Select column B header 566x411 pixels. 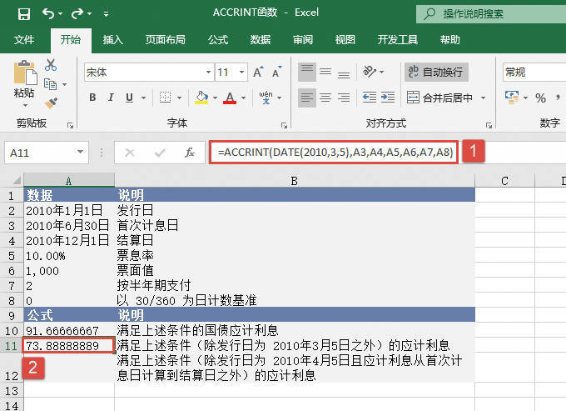[x=295, y=180]
